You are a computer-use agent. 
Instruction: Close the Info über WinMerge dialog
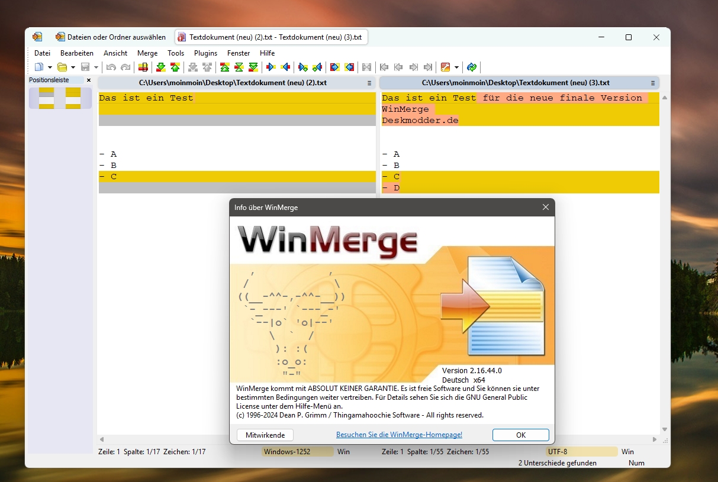click(545, 207)
